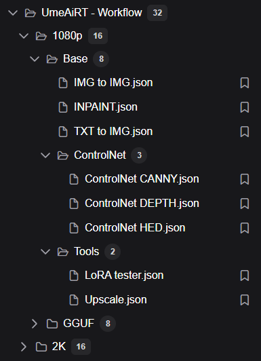Viewport: 261px width, 361px height.
Task: Open ControlNet DEPTH.json workflow
Action: pos(142,204)
